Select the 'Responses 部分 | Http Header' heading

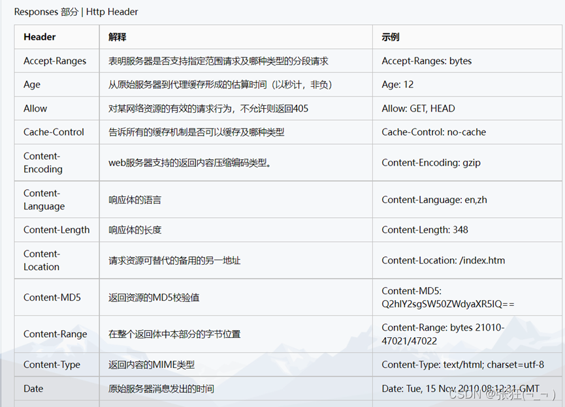point(76,12)
